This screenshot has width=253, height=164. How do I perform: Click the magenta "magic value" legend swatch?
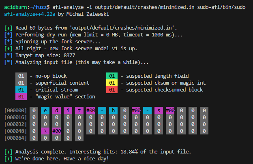point(22,96)
